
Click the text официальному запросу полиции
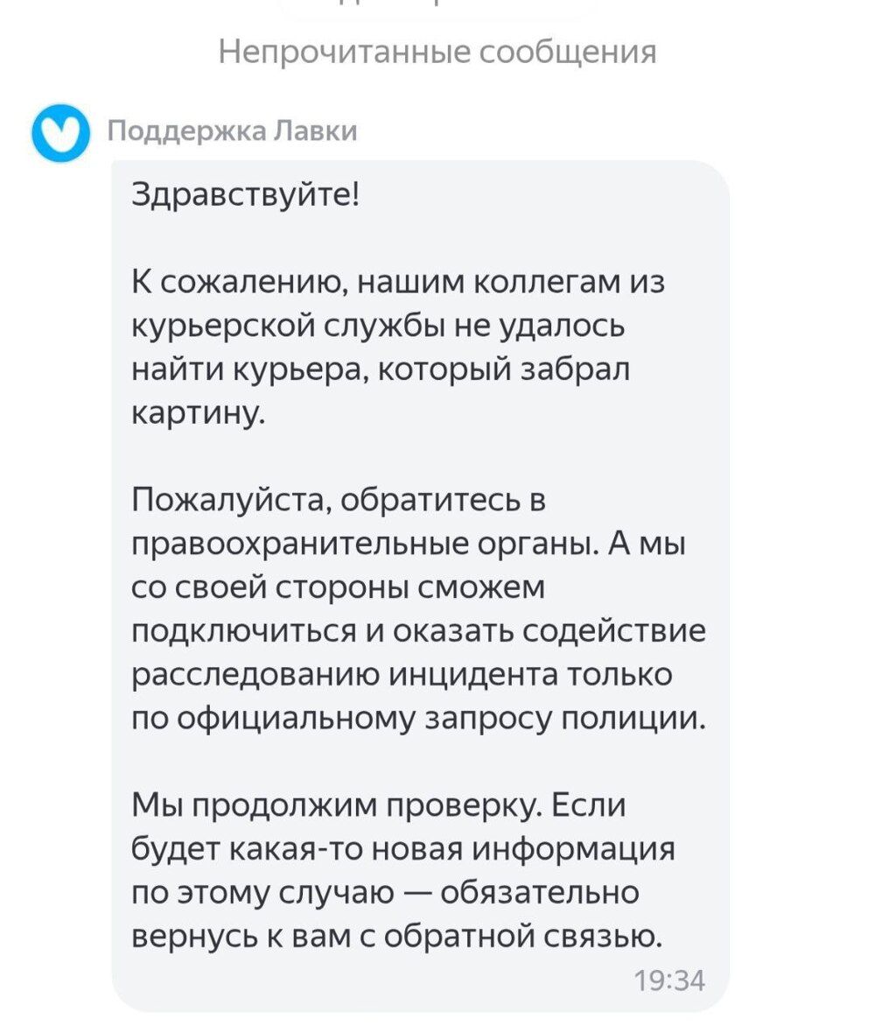439,719
